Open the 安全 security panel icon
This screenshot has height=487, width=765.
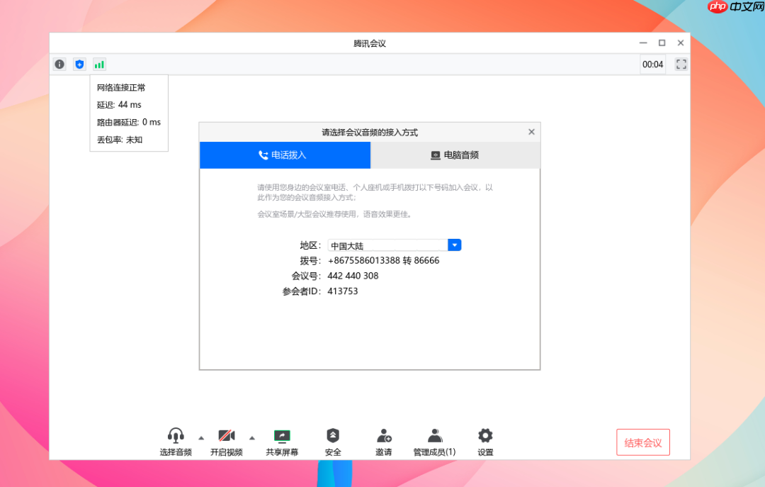point(333,435)
